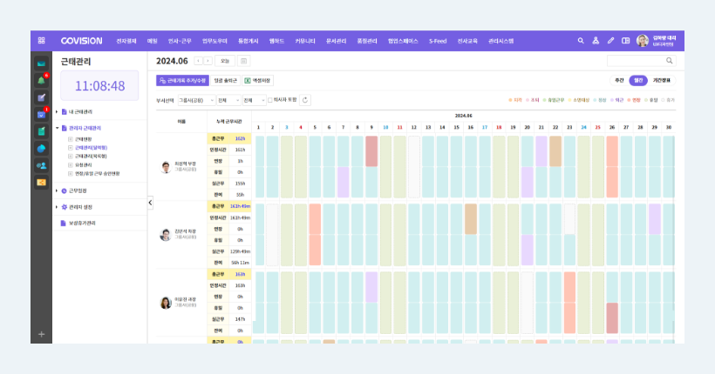Toggle the split-view layout icon in header
The image size is (715, 374).
point(626,41)
